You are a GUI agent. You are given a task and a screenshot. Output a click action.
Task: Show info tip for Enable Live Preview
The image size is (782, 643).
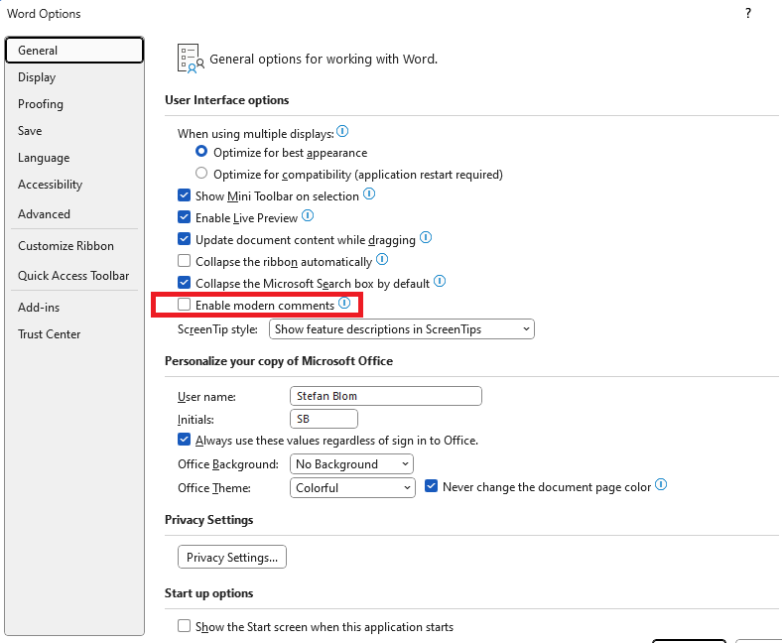(x=308, y=215)
